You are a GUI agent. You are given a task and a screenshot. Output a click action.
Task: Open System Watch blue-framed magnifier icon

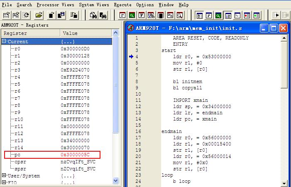coord(218,16)
